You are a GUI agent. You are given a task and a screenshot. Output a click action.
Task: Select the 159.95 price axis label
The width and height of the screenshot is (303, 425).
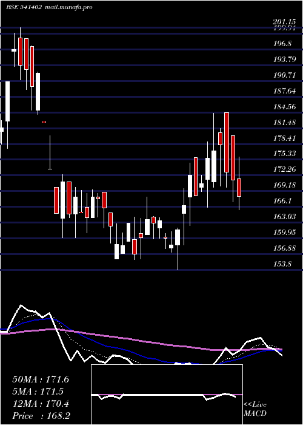pos(285,233)
